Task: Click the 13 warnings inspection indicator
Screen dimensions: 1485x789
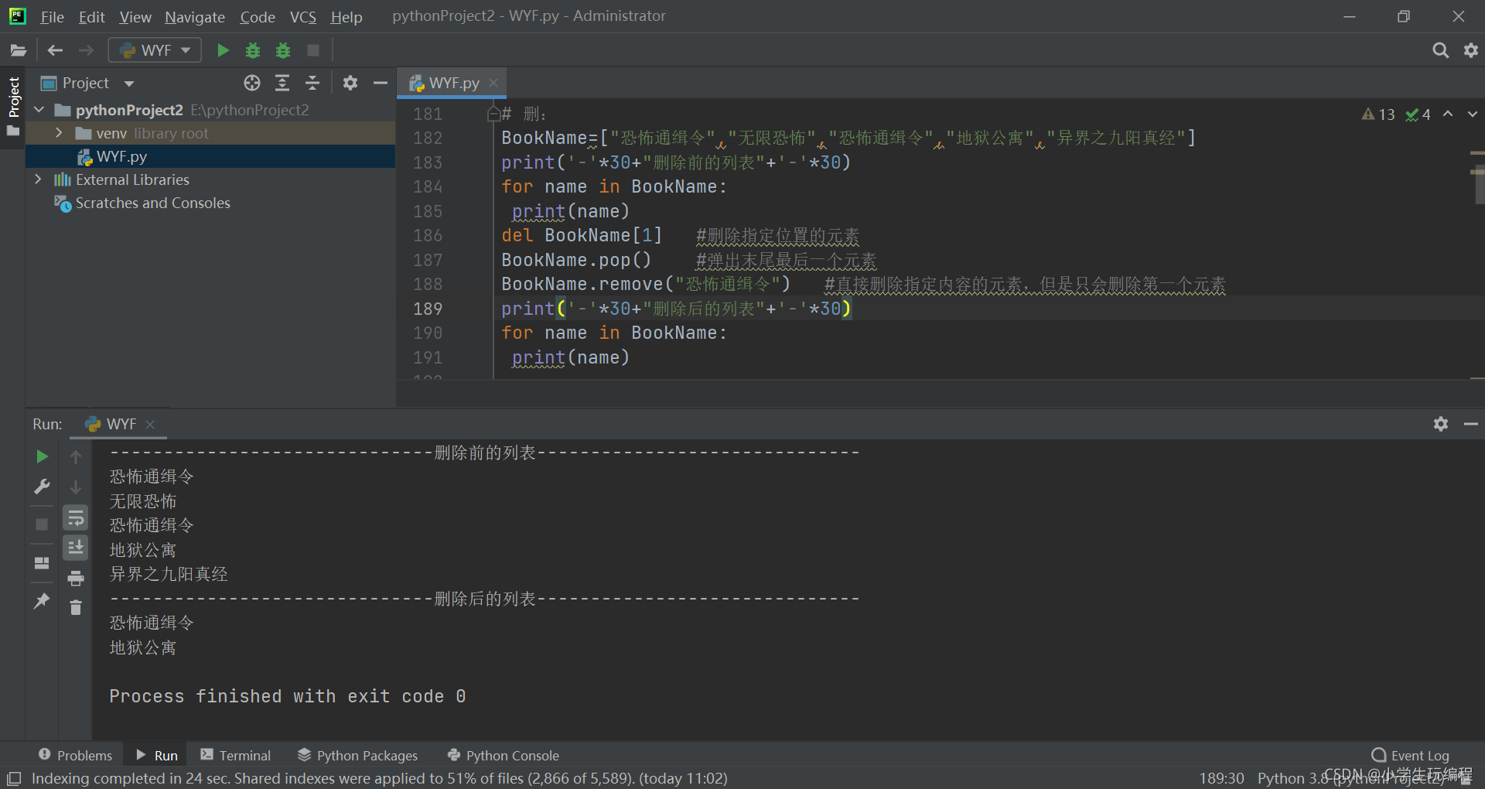Action: click(1378, 114)
